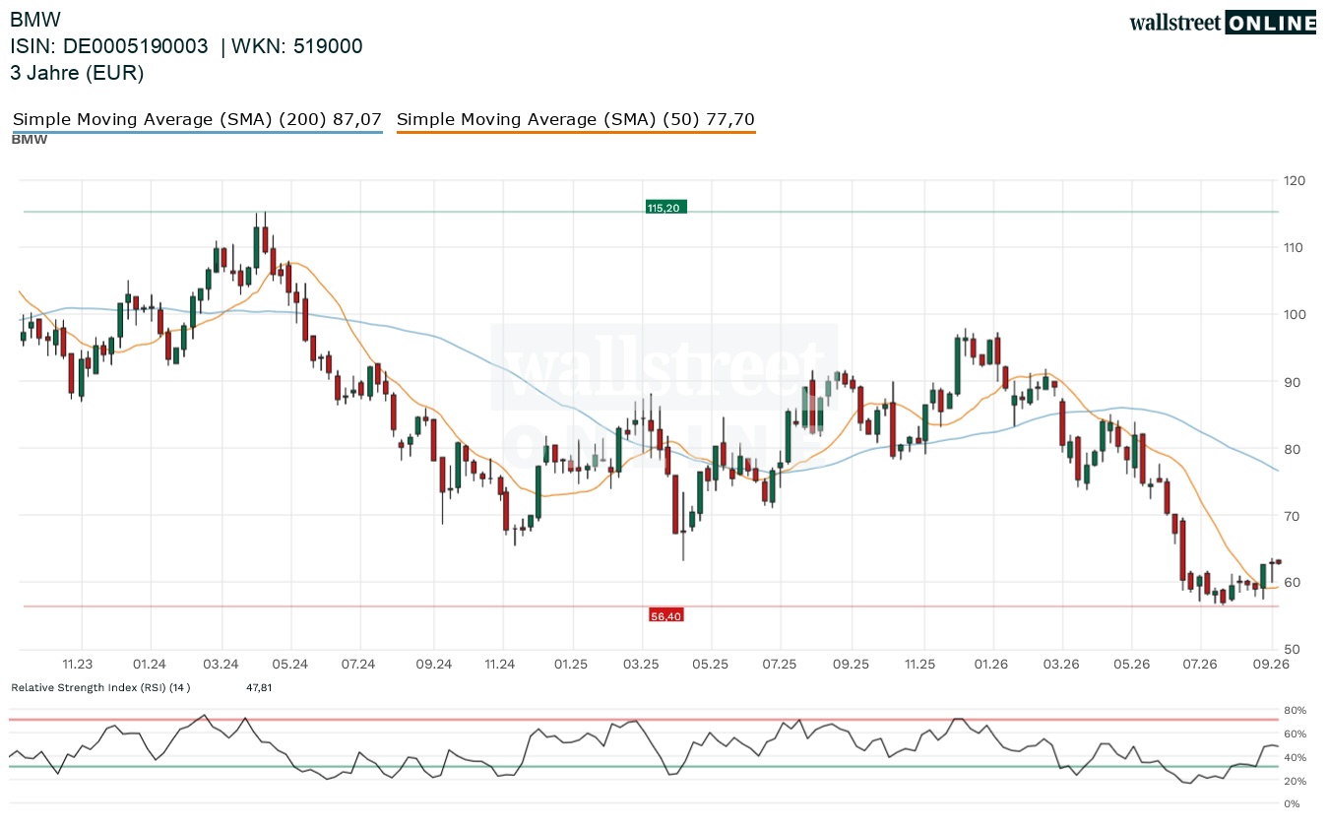This screenshot has width=1328, height=830.
Task: Click the 11.25 date axis label
Action: tap(920, 665)
